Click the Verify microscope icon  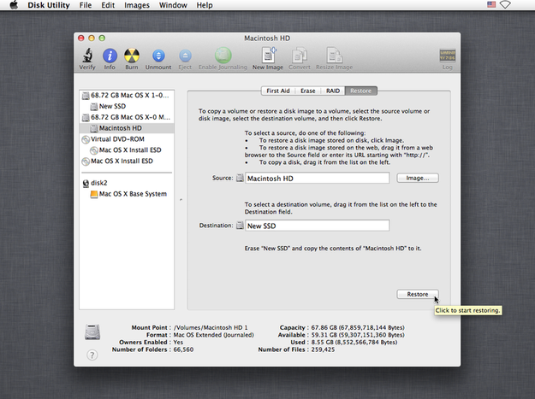[x=87, y=56]
